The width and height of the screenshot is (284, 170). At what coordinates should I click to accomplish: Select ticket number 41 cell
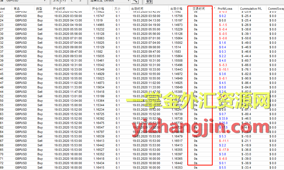coord(2,69)
